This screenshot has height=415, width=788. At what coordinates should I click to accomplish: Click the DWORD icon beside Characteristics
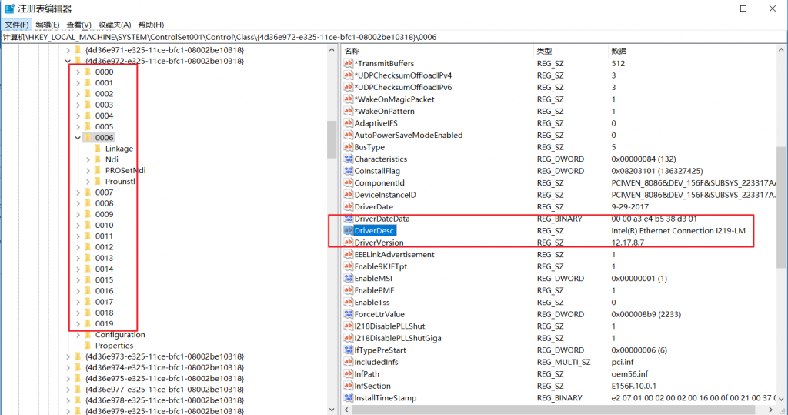[348, 159]
